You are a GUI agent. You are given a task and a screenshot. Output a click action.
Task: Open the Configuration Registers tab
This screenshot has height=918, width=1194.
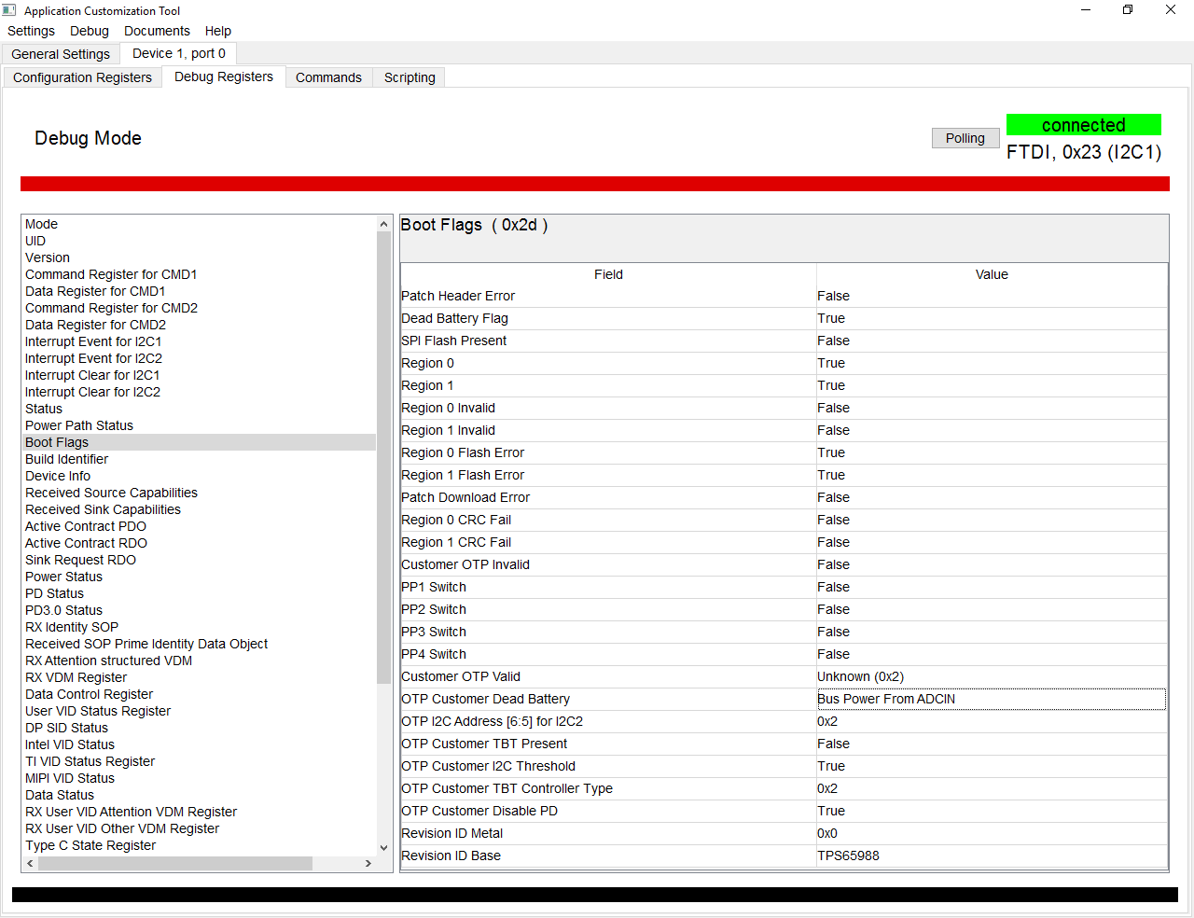pyautogui.click(x=82, y=77)
